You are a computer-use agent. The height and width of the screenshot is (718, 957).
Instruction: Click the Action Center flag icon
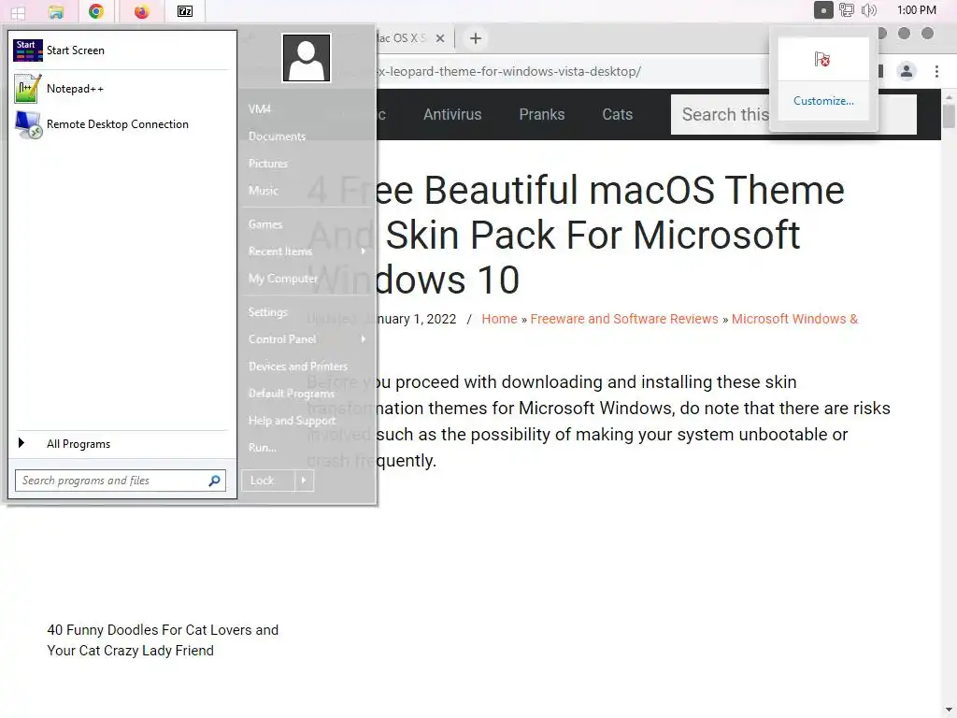(822, 59)
